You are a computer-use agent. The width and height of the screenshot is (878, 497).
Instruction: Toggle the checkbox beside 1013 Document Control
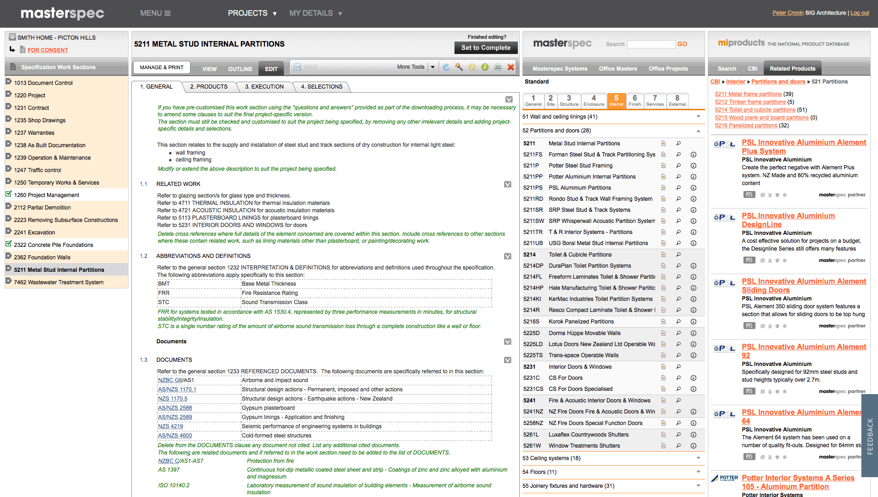click(x=9, y=82)
